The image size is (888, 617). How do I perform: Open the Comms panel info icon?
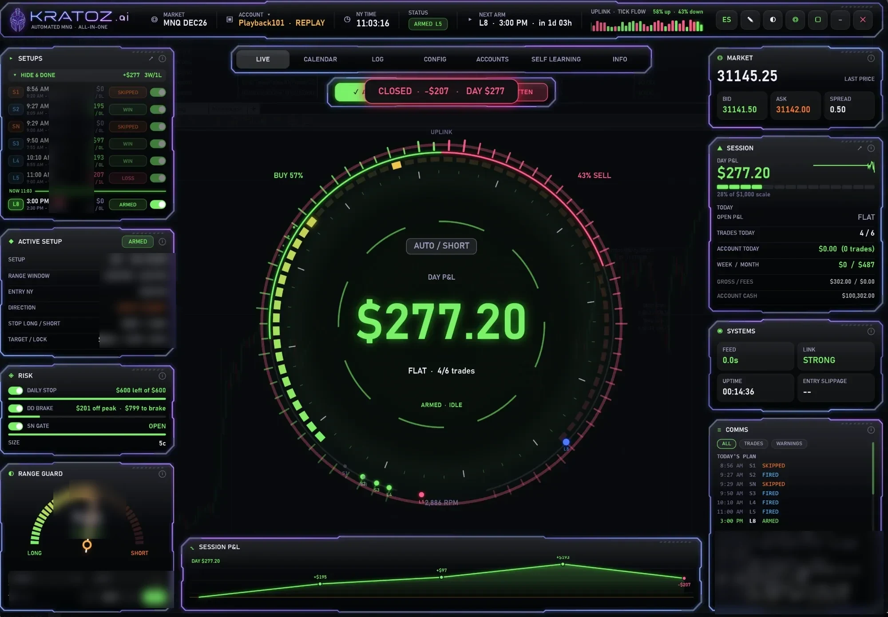pos(871,430)
